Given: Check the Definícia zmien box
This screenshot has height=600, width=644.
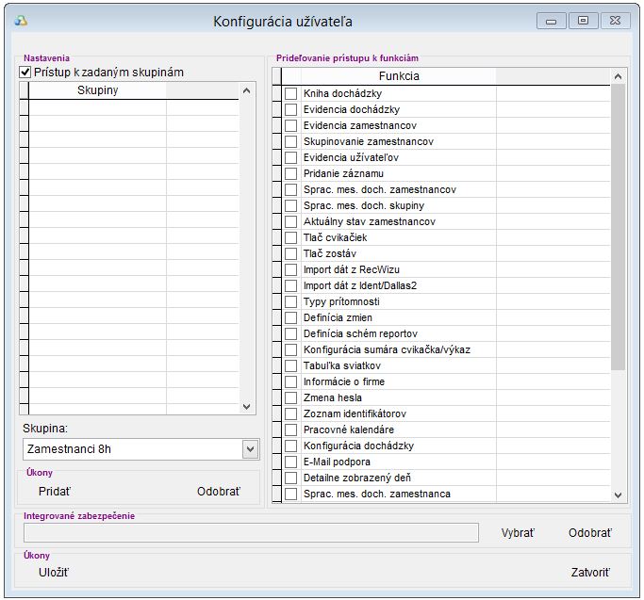Looking at the screenshot, I should point(290,317).
